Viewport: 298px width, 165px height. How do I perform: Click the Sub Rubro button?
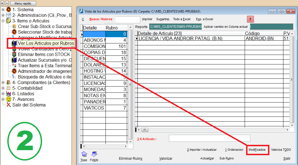pyautogui.click(x=226, y=158)
